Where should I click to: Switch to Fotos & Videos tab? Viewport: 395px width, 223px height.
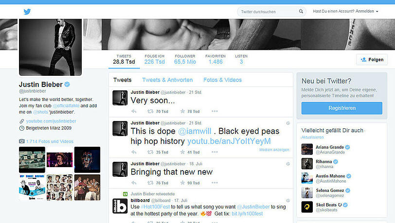tap(222, 80)
